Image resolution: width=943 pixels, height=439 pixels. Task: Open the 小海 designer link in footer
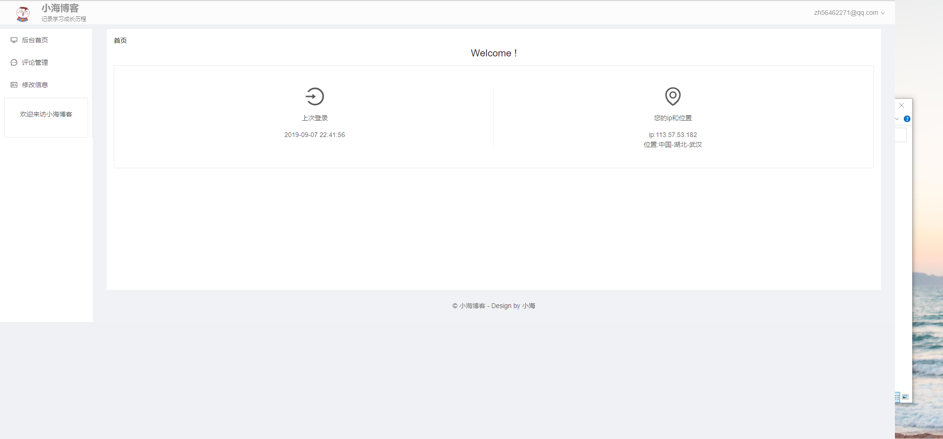click(528, 306)
